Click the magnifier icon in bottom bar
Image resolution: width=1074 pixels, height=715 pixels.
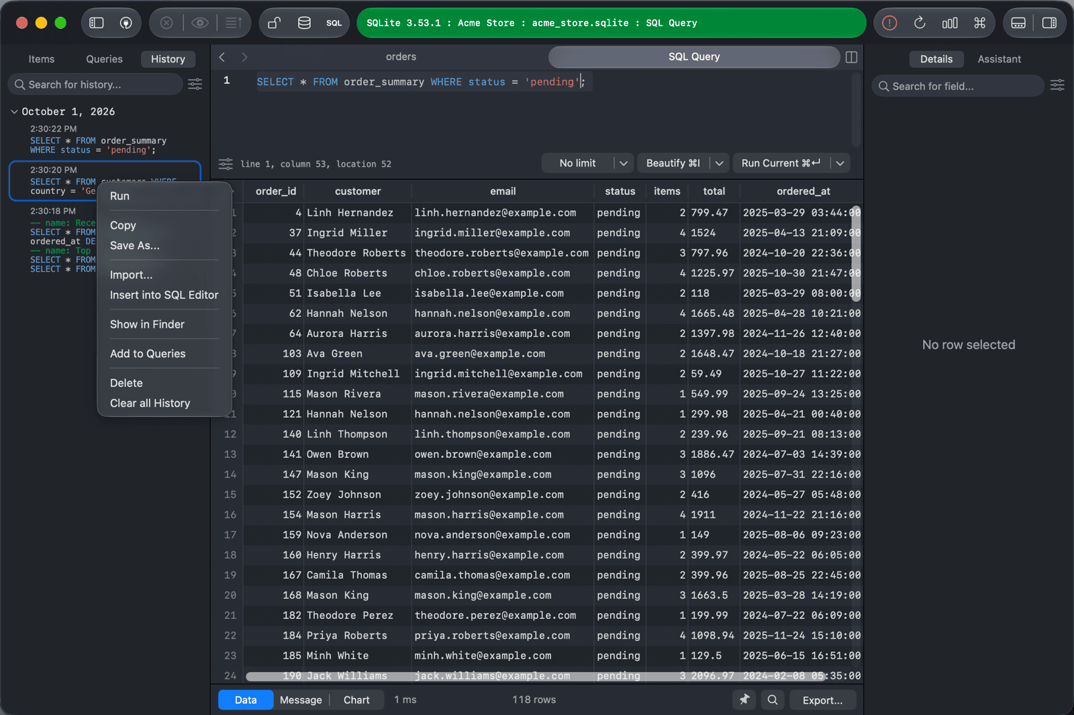(x=773, y=700)
